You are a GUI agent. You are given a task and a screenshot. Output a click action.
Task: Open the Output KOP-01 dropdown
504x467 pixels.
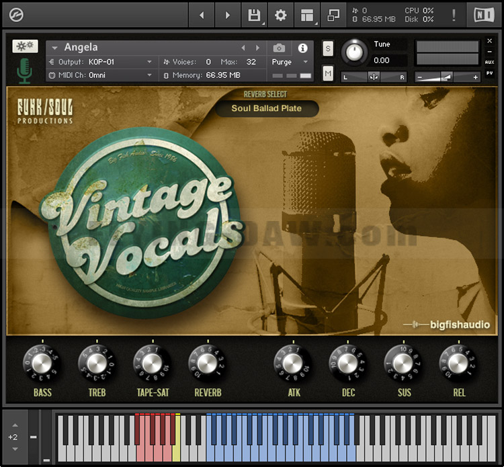click(x=101, y=62)
